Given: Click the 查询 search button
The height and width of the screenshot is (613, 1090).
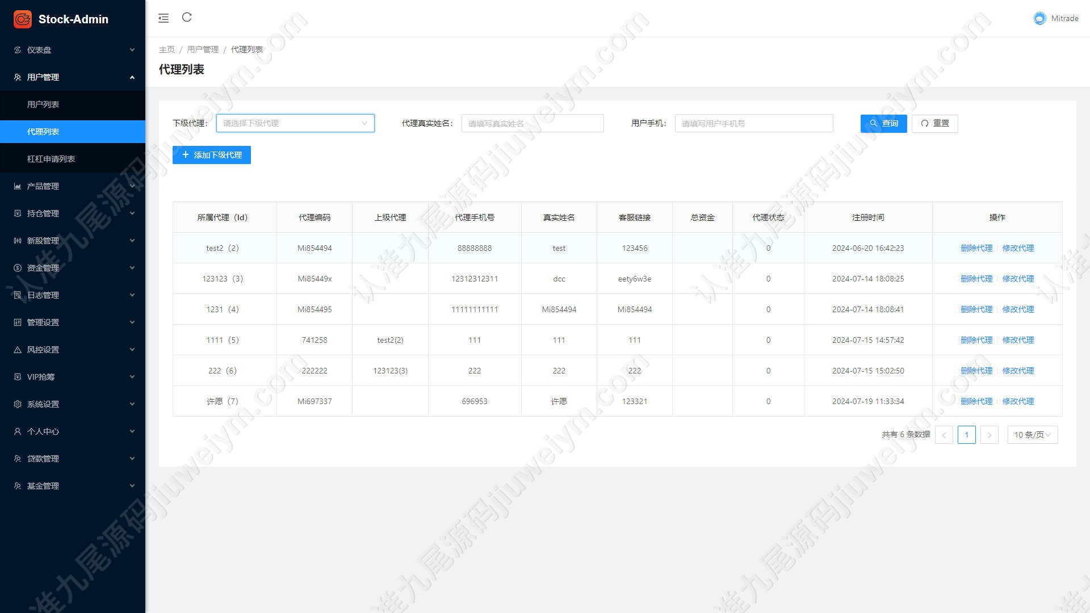Looking at the screenshot, I should (883, 123).
